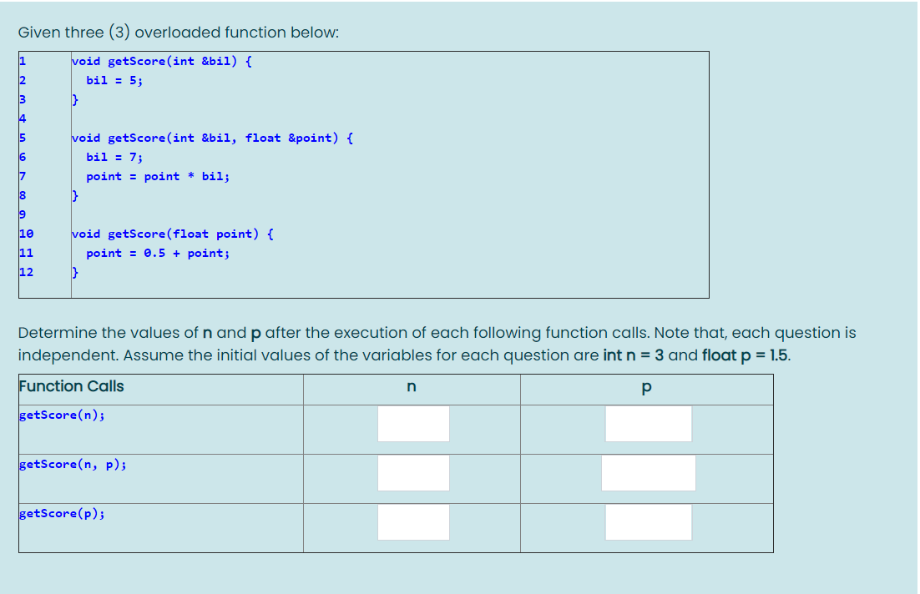Click the line point = point * bil;
This screenshot has height=594, width=920.
click(x=157, y=176)
